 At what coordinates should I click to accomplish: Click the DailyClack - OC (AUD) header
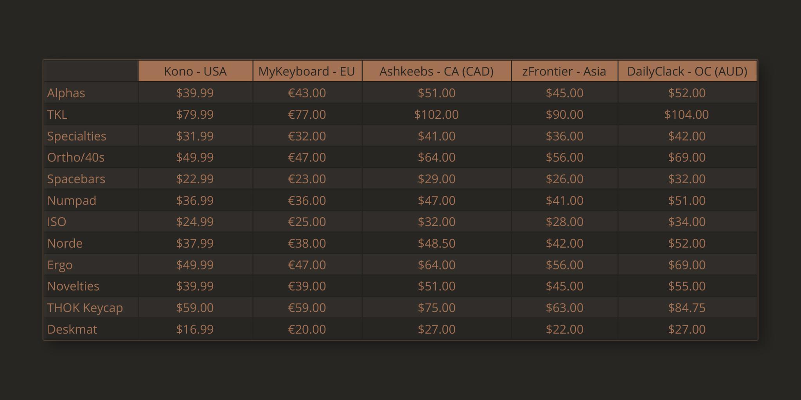click(x=687, y=71)
